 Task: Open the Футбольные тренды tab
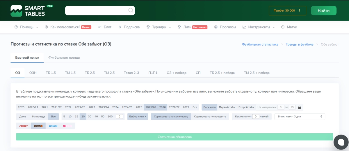coord(64,57)
